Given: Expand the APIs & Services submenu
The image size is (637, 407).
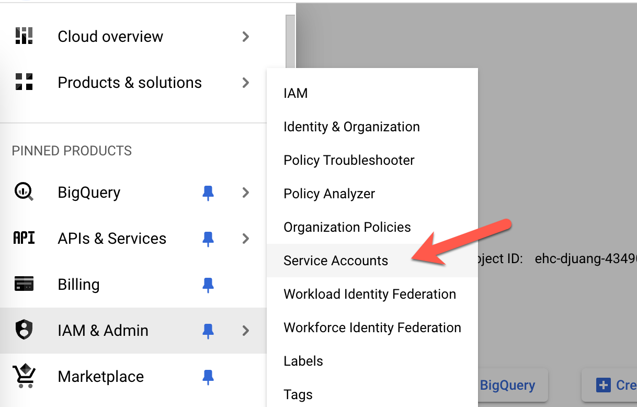Looking at the screenshot, I should tap(245, 239).
